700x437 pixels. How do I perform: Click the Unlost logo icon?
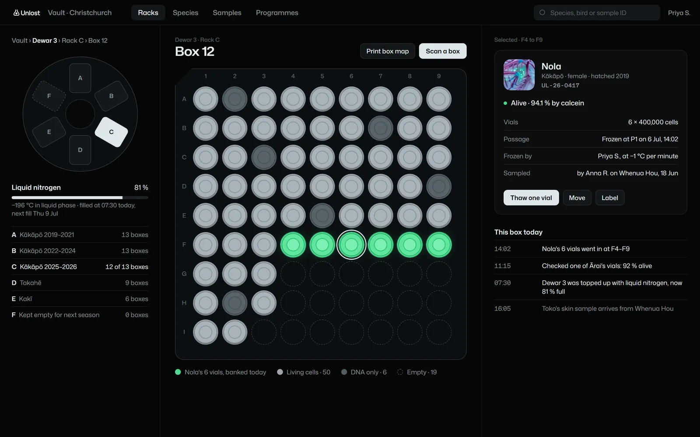pos(16,13)
